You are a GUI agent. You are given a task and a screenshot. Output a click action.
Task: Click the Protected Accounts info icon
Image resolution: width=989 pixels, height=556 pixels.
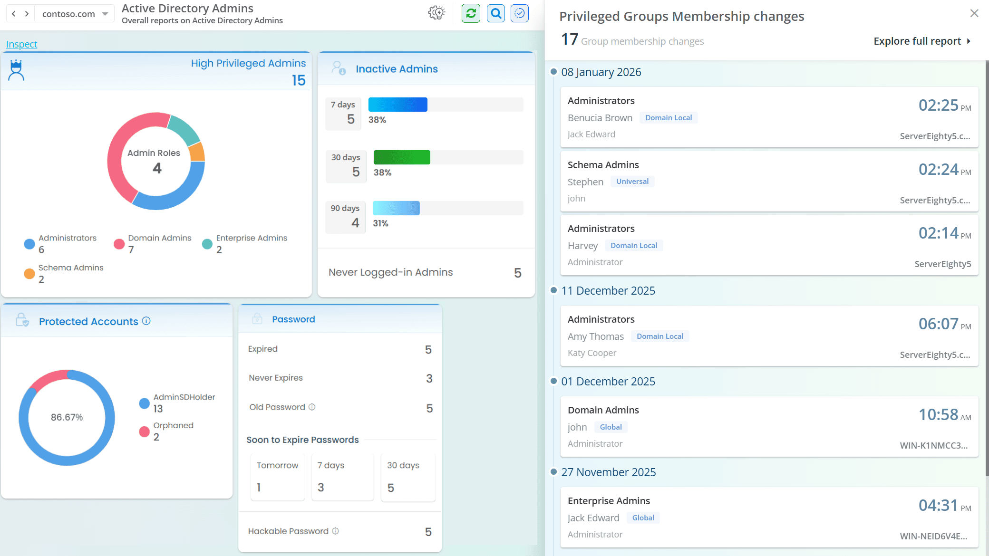point(146,321)
